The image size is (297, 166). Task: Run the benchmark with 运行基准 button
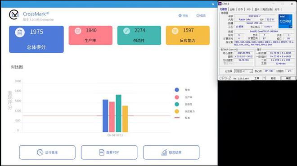tap(47, 152)
